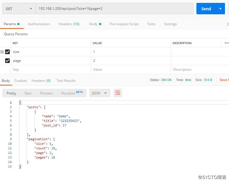
Task: Open the Tests tab
Action: pos(151,24)
